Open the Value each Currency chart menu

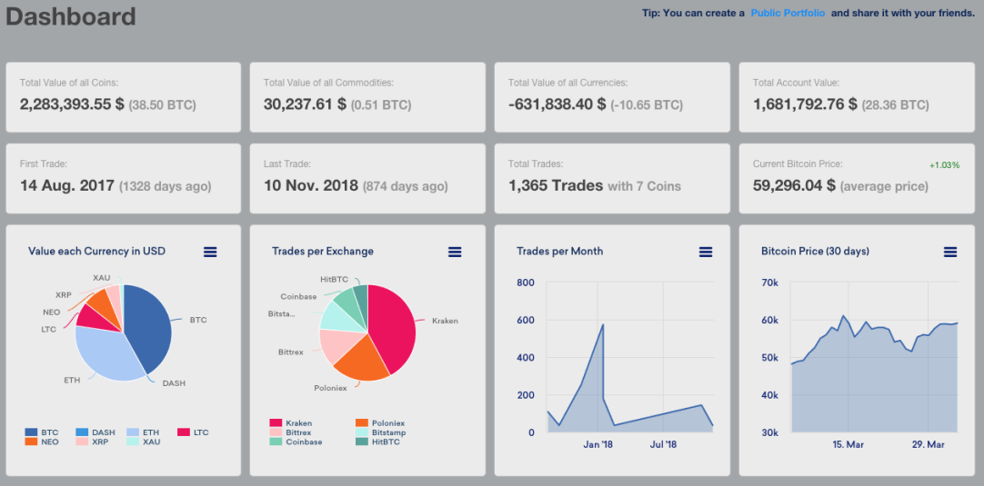coord(210,252)
